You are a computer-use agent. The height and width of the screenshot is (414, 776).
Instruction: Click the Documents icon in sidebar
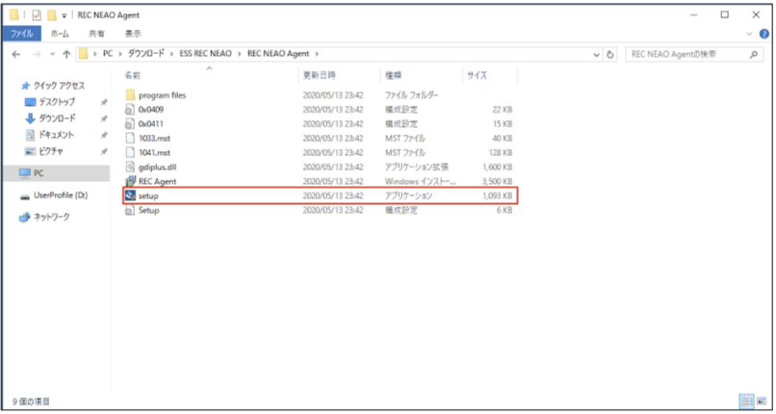click(x=31, y=135)
